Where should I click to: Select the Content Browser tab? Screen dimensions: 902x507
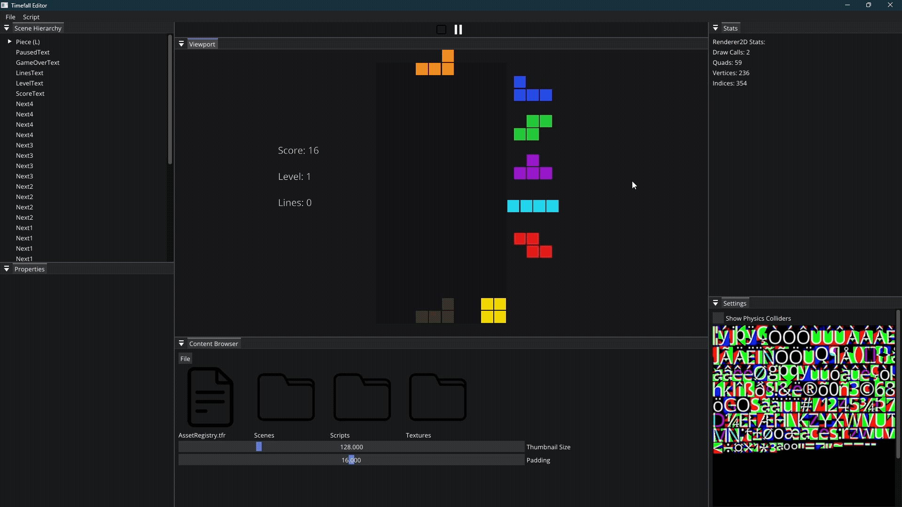point(213,344)
